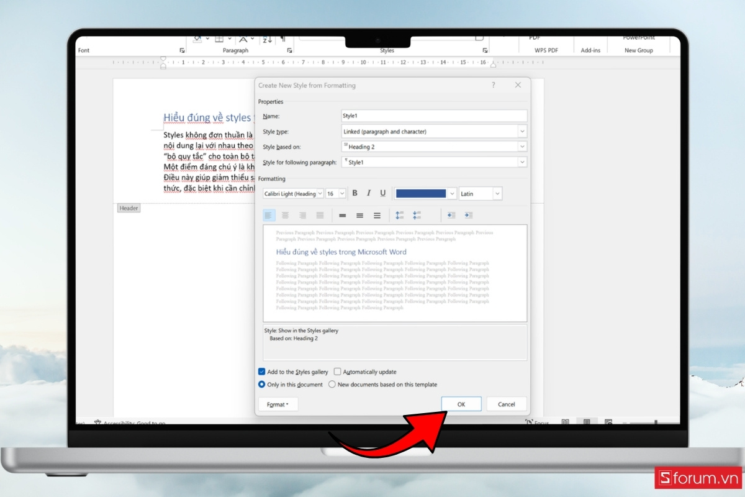Select New documents based on this template
Image resolution: width=745 pixels, height=497 pixels.
[x=332, y=385]
